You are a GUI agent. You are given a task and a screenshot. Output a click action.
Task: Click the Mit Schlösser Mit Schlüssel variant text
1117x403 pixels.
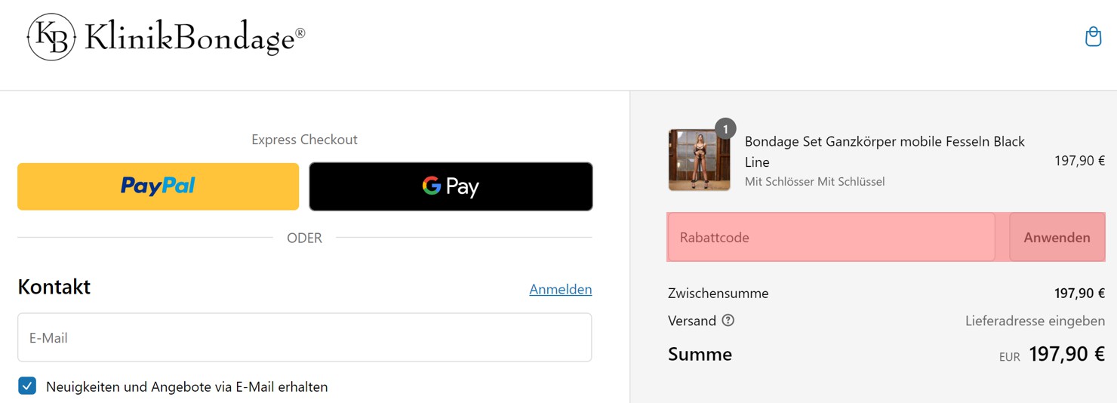(814, 182)
